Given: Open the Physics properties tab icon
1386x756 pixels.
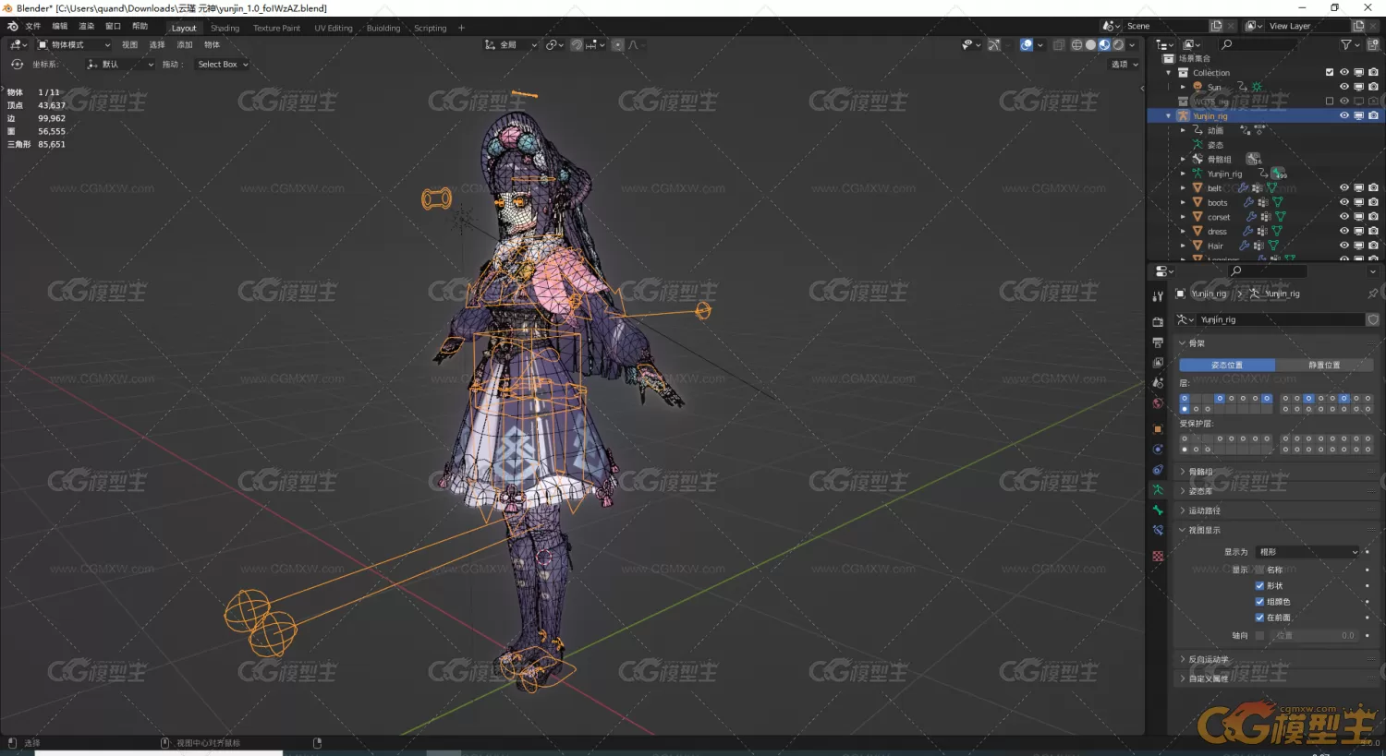Looking at the screenshot, I should point(1158,450).
